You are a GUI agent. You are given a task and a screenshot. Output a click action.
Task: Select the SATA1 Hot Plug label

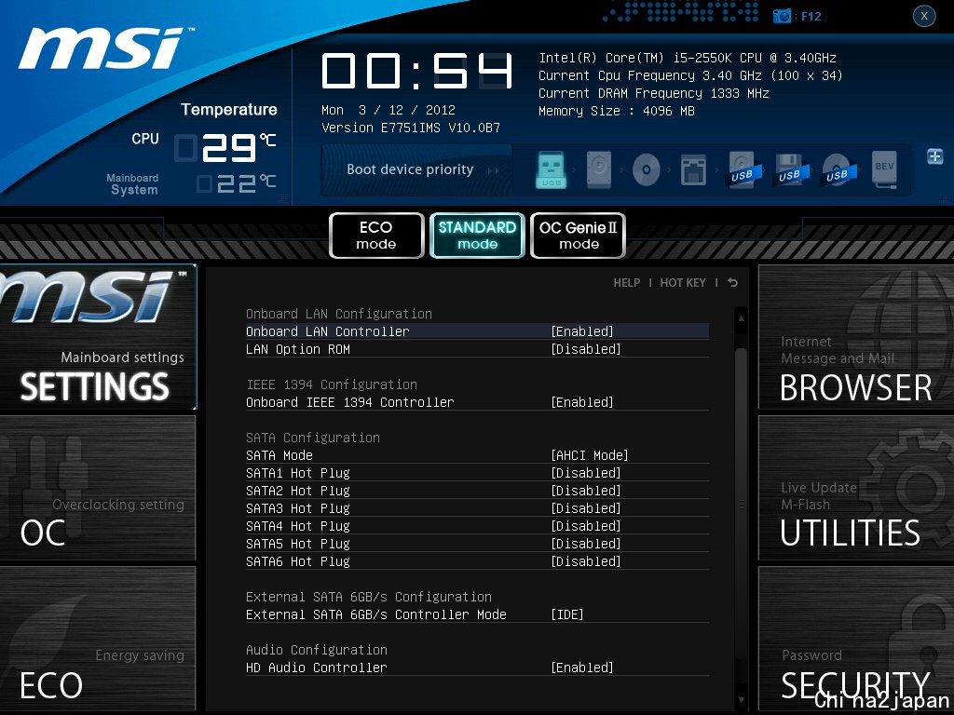[x=297, y=472]
